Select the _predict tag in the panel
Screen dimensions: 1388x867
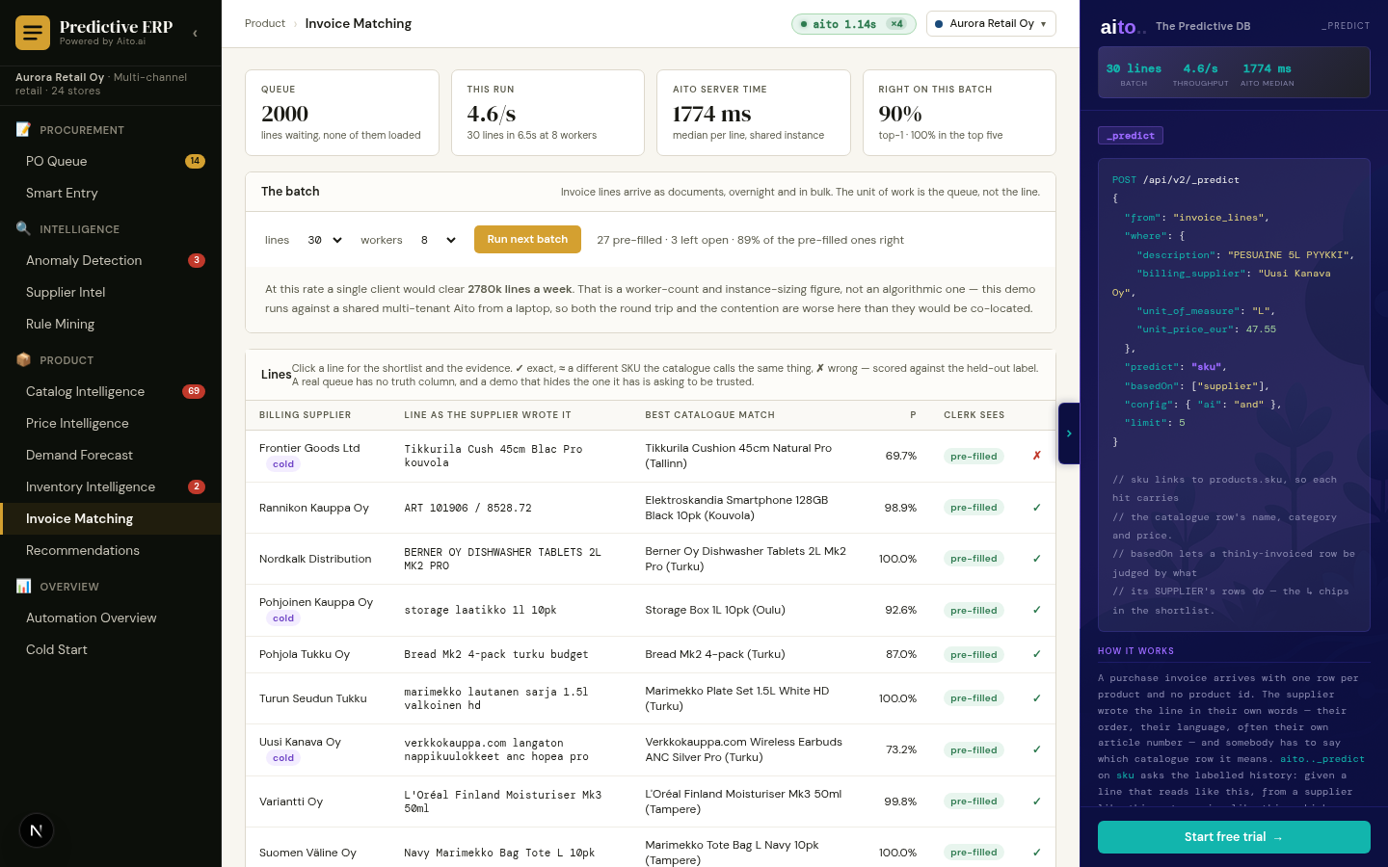coord(1131,136)
